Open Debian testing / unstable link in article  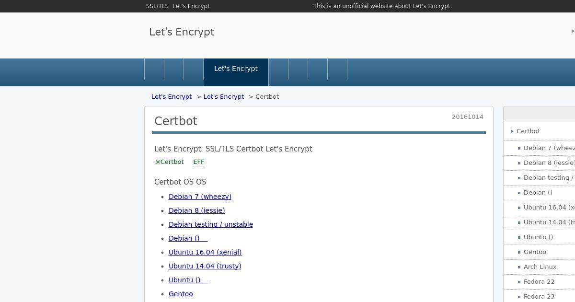pos(211,224)
